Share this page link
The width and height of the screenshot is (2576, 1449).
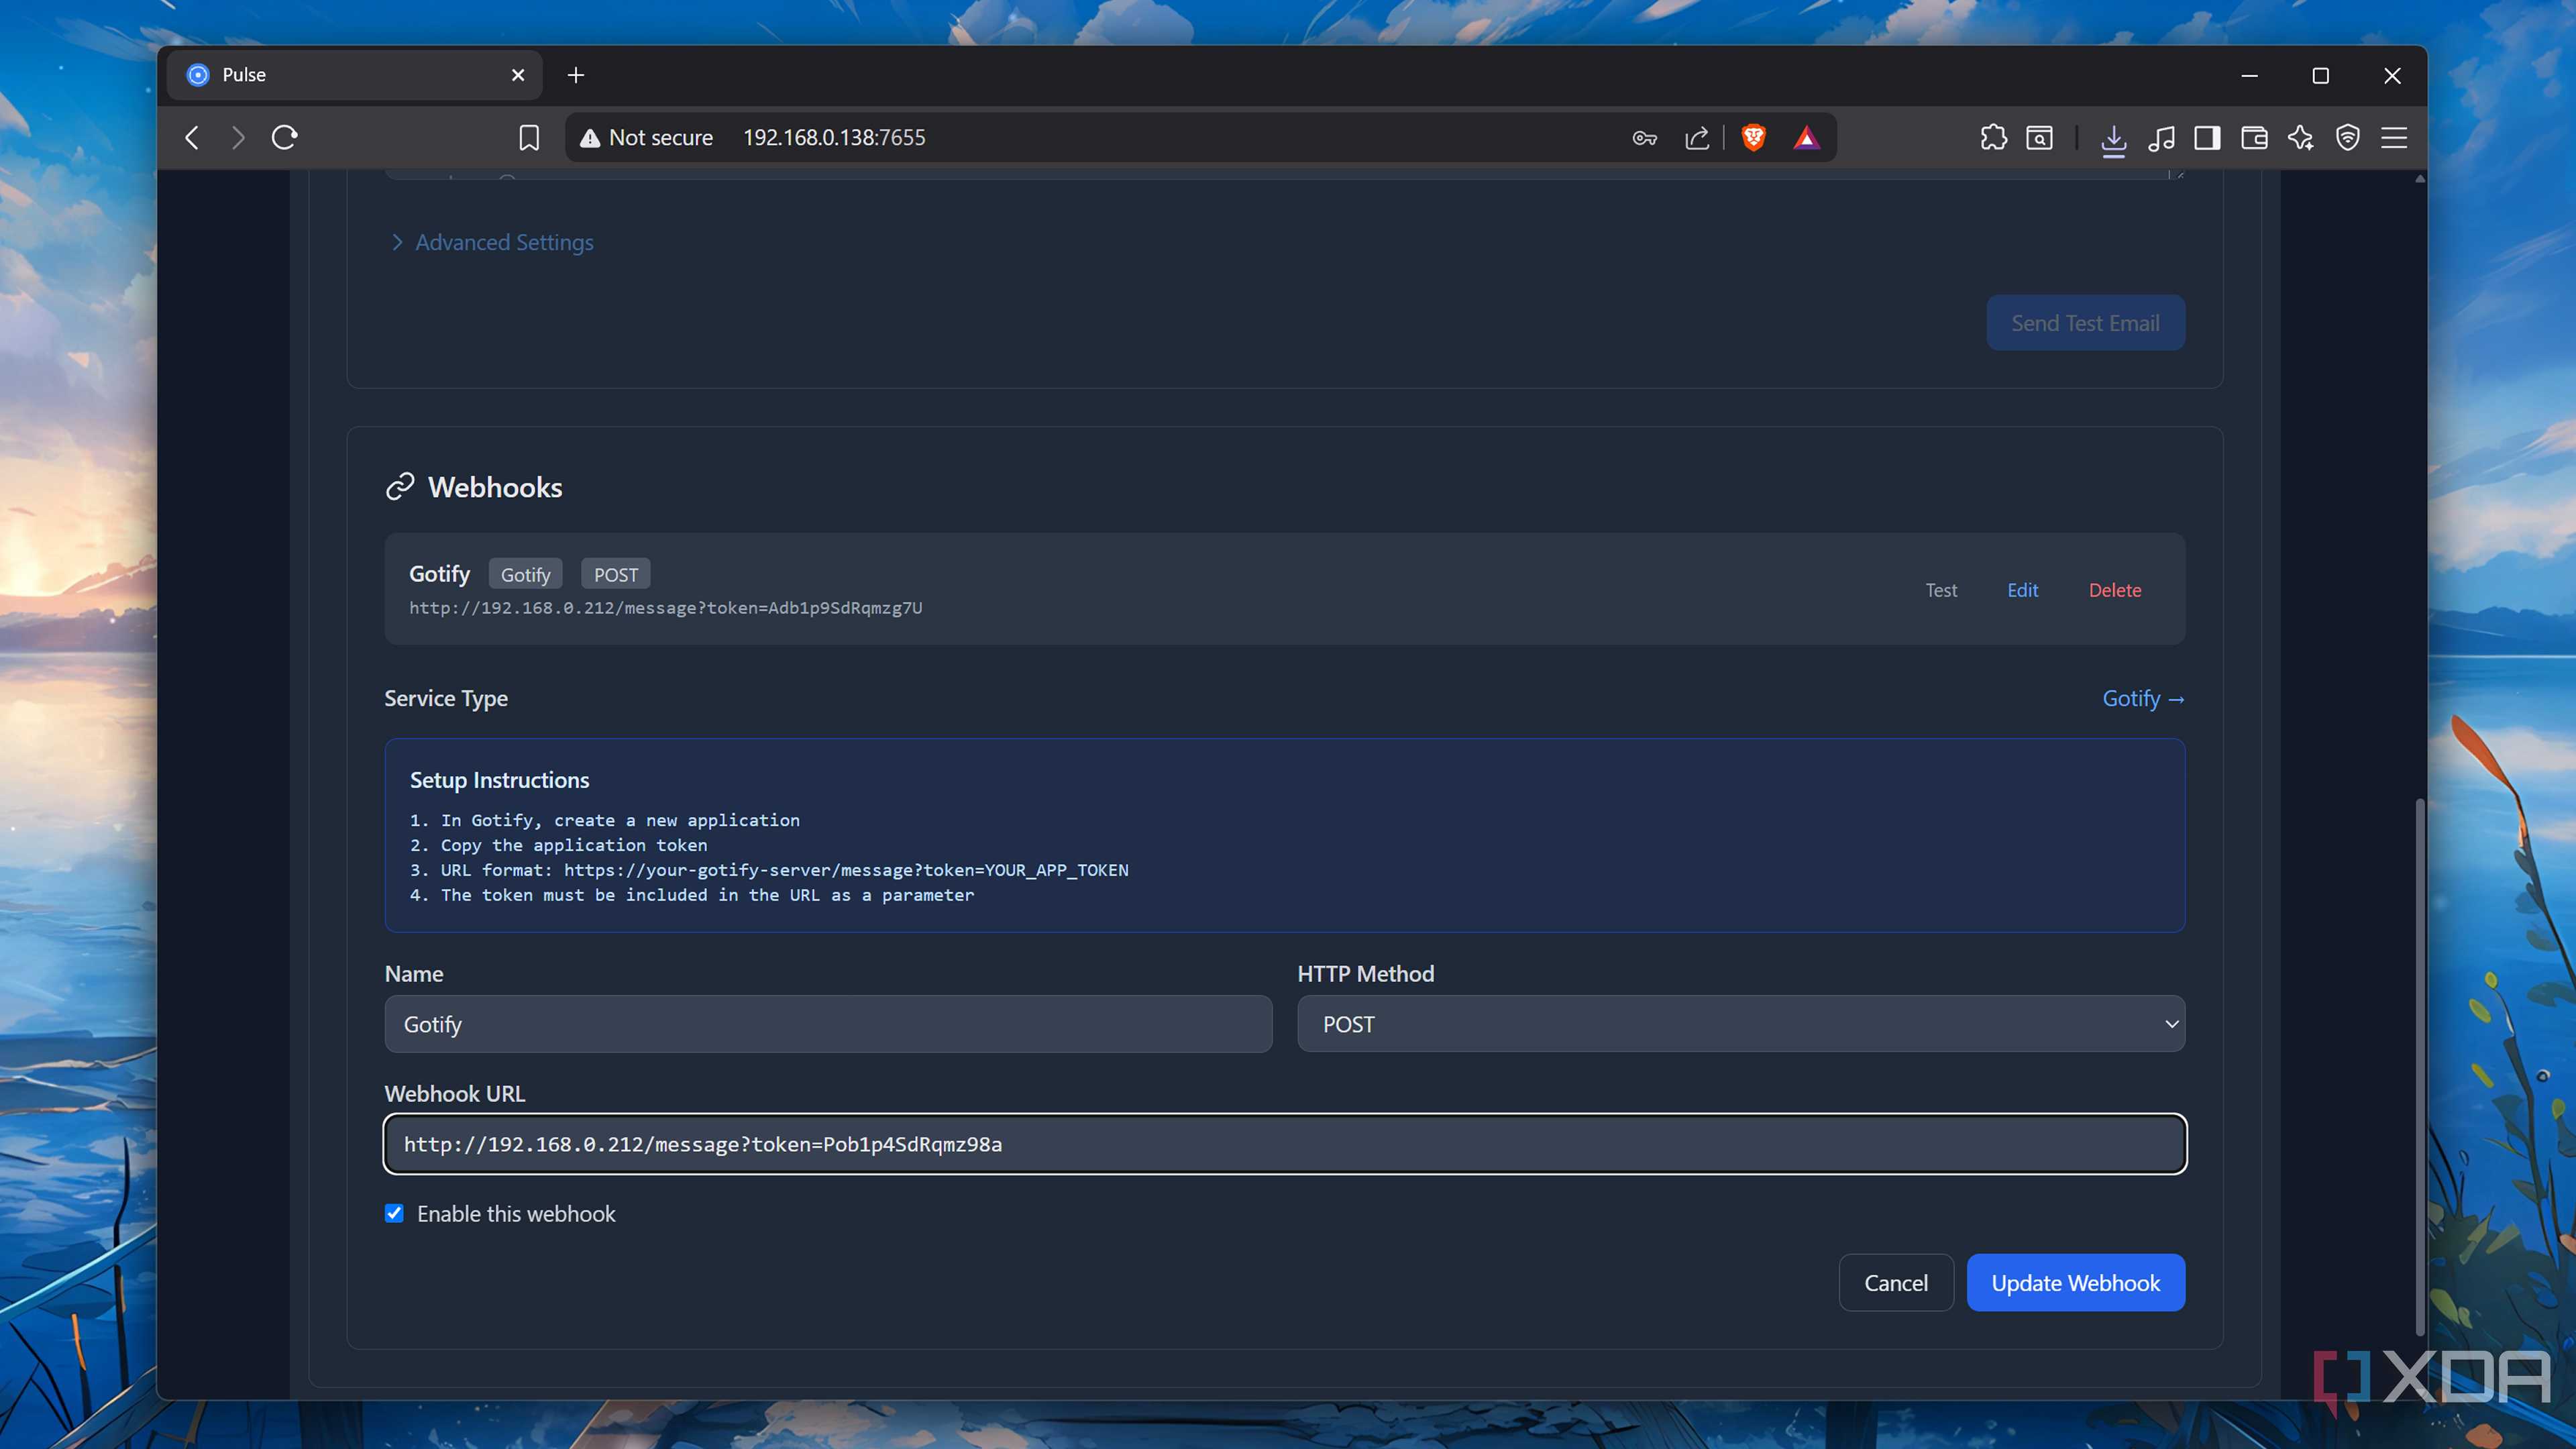pos(1697,138)
